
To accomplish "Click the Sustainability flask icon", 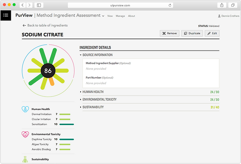I will (x=25, y=159).
